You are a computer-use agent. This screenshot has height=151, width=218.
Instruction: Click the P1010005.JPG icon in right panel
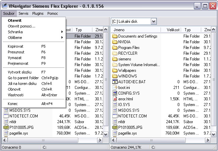point(115,128)
